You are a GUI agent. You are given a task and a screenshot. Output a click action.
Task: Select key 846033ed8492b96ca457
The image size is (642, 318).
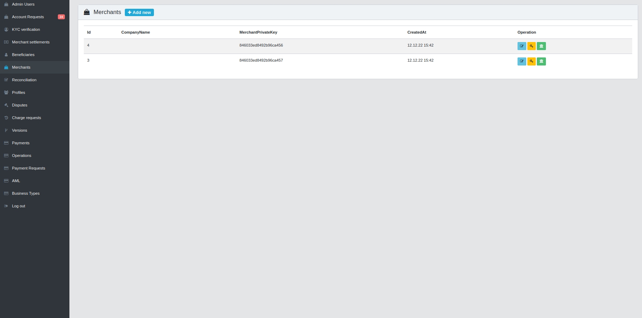coord(261,60)
